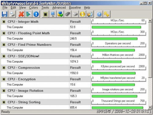Click the yellow key registration icon

pos(106,14)
